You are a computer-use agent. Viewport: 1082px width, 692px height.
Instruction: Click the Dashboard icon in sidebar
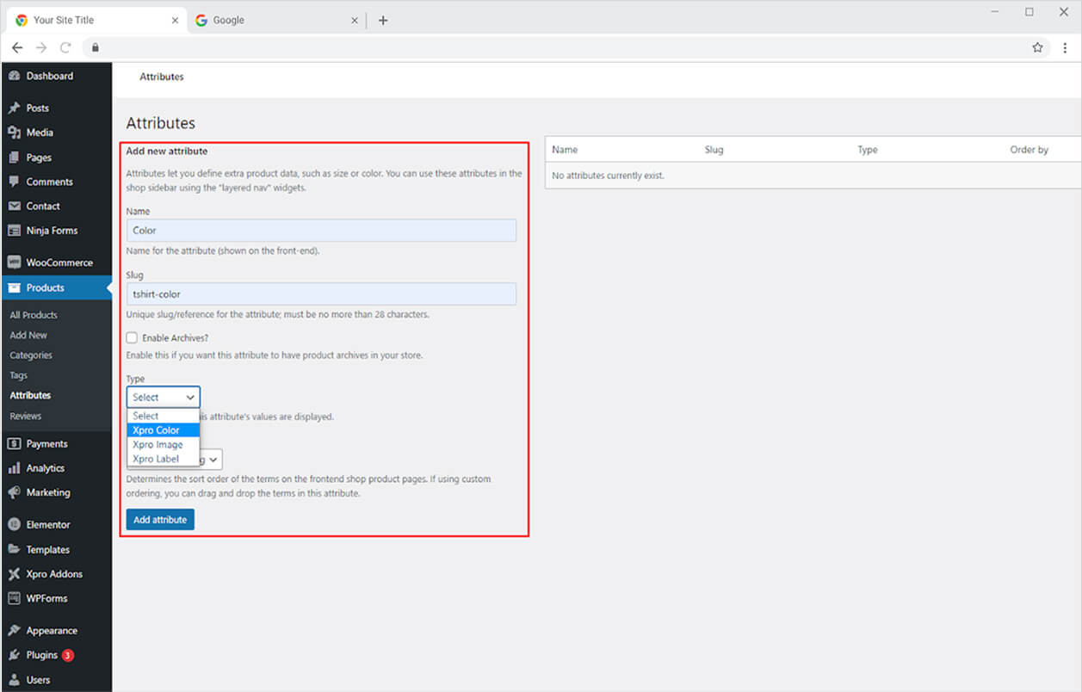click(x=14, y=76)
